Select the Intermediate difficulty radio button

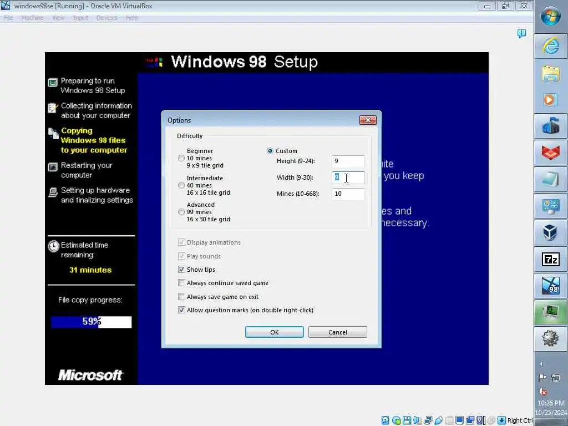[181, 185]
